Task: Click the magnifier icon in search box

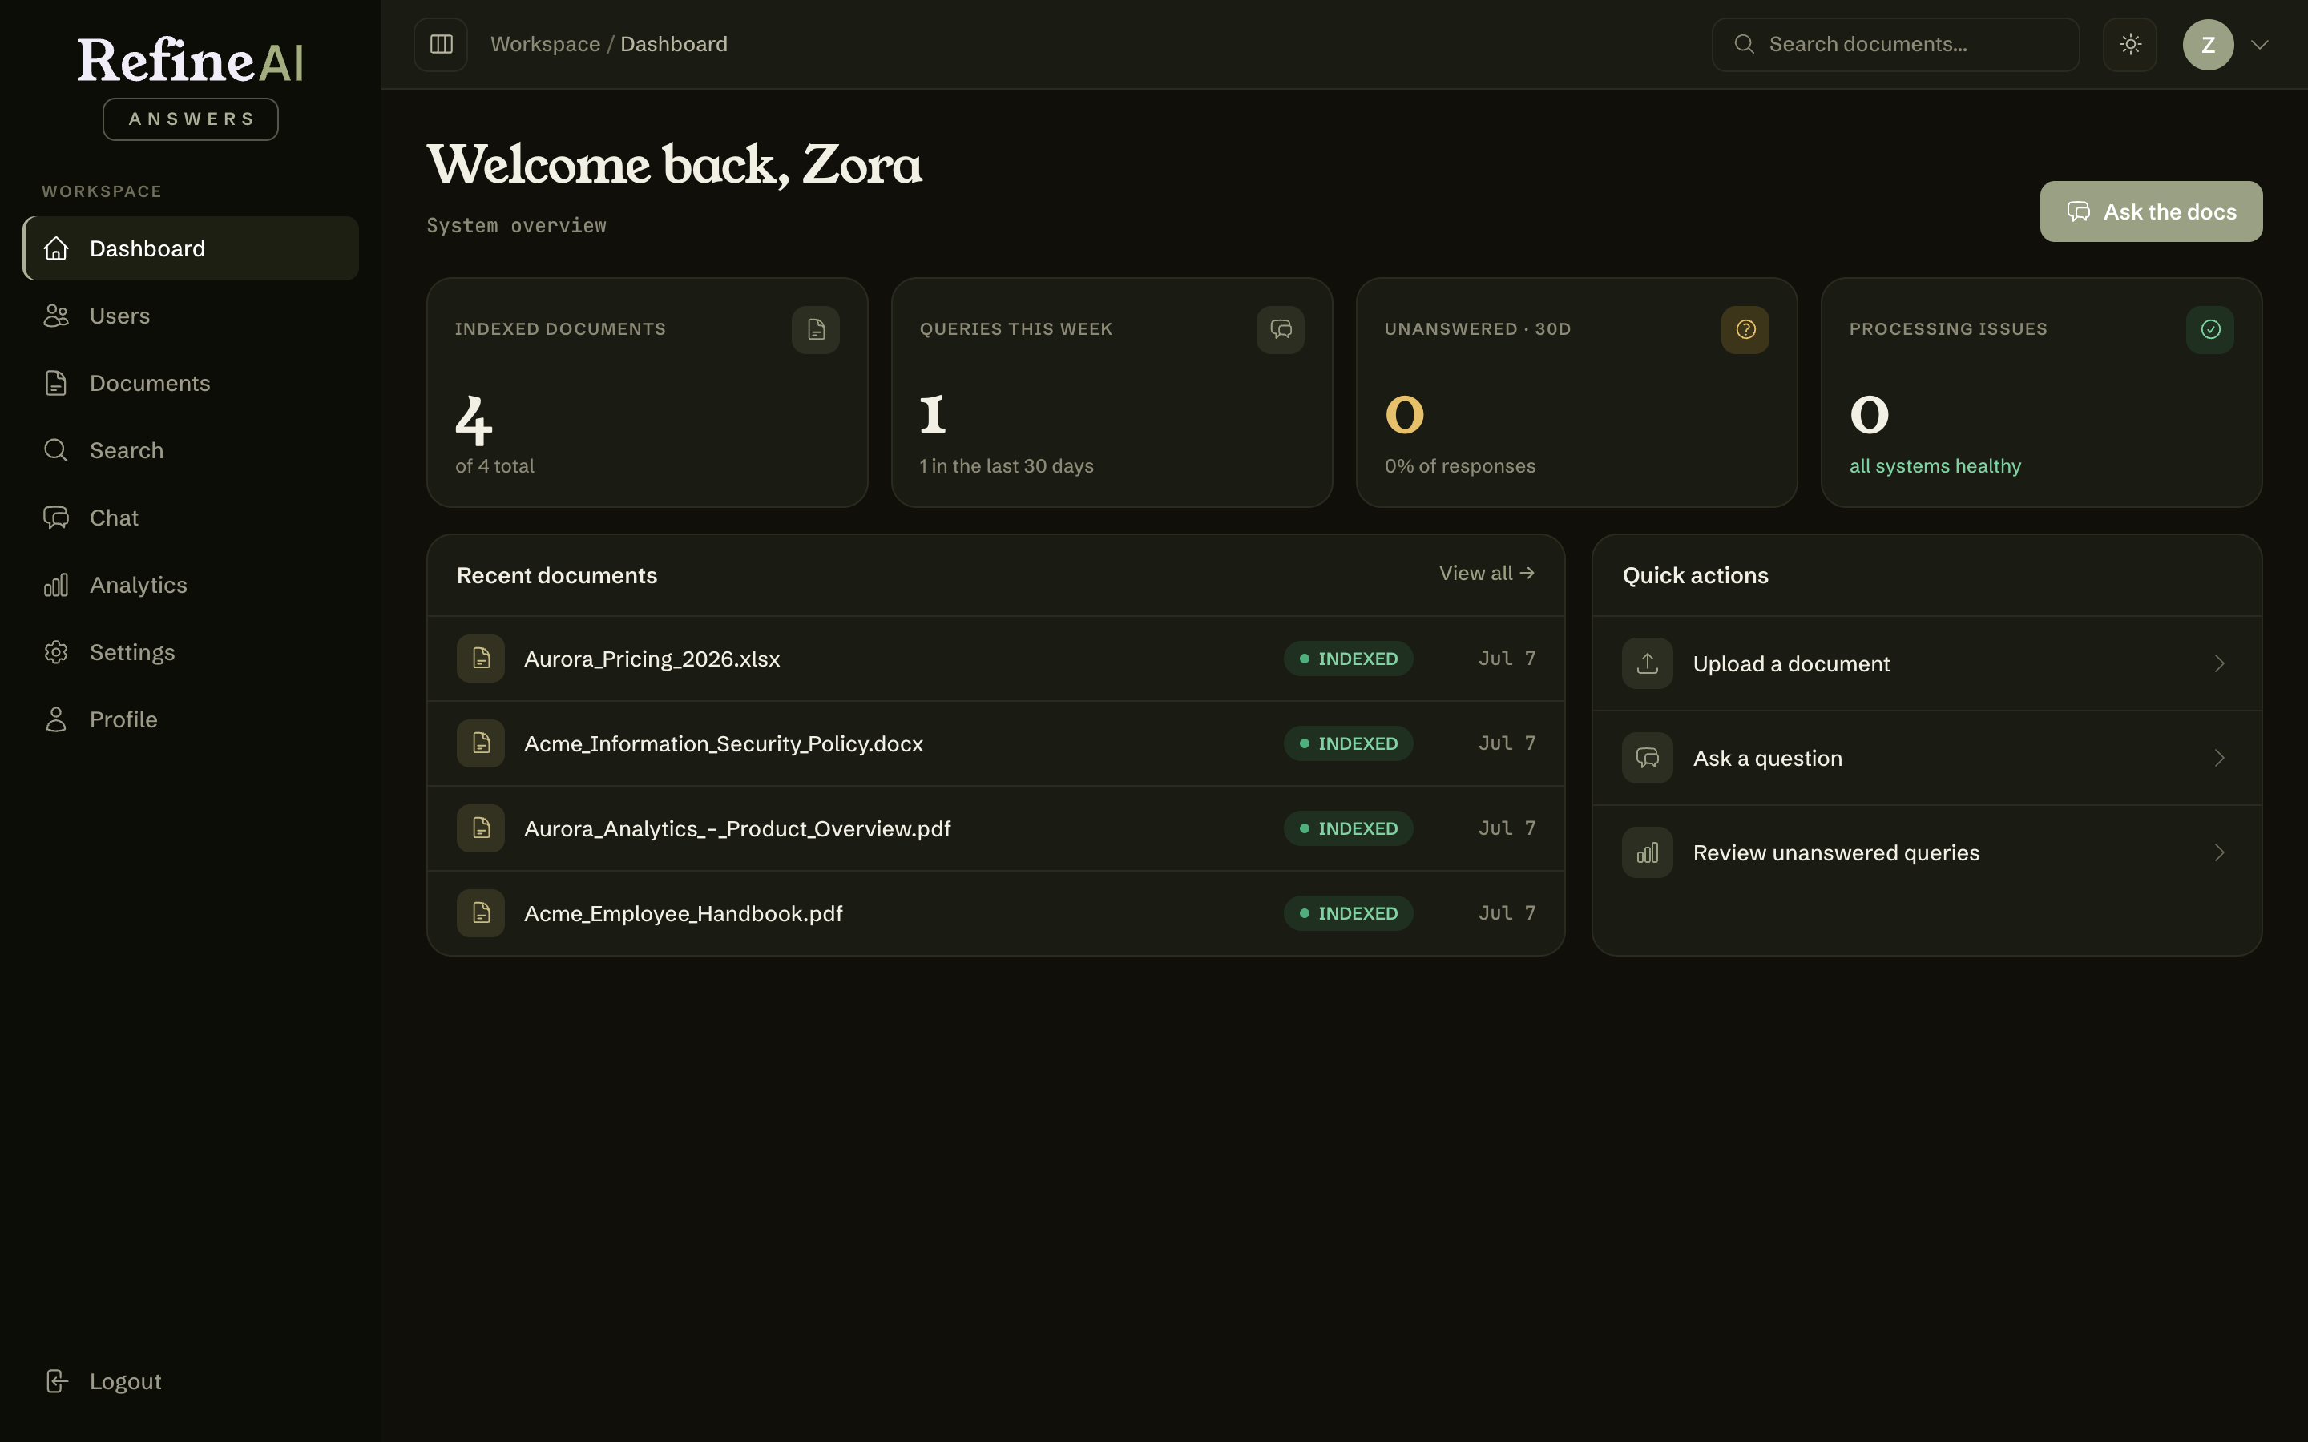Action: [x=1743, y=45]
